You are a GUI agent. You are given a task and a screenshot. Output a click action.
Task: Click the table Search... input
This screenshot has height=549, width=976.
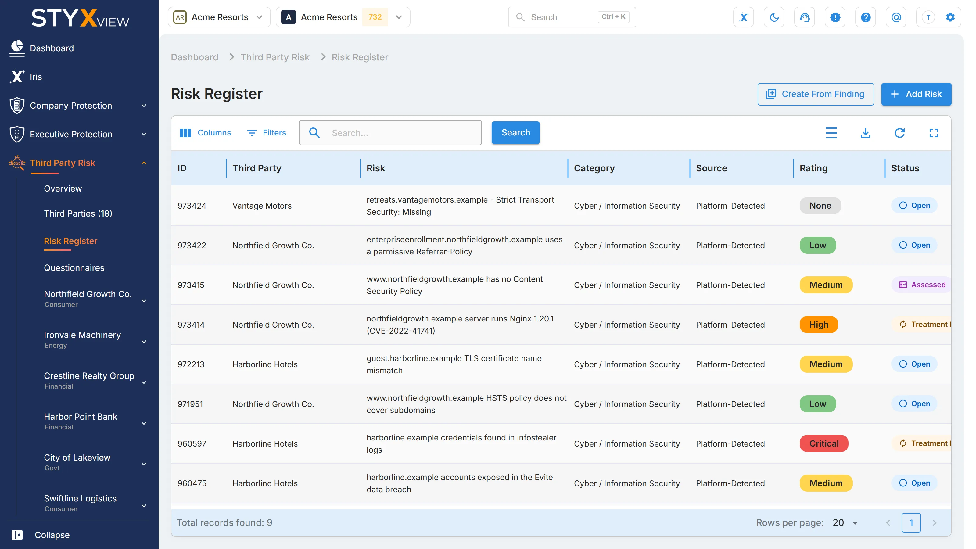[x=390, y=133]
